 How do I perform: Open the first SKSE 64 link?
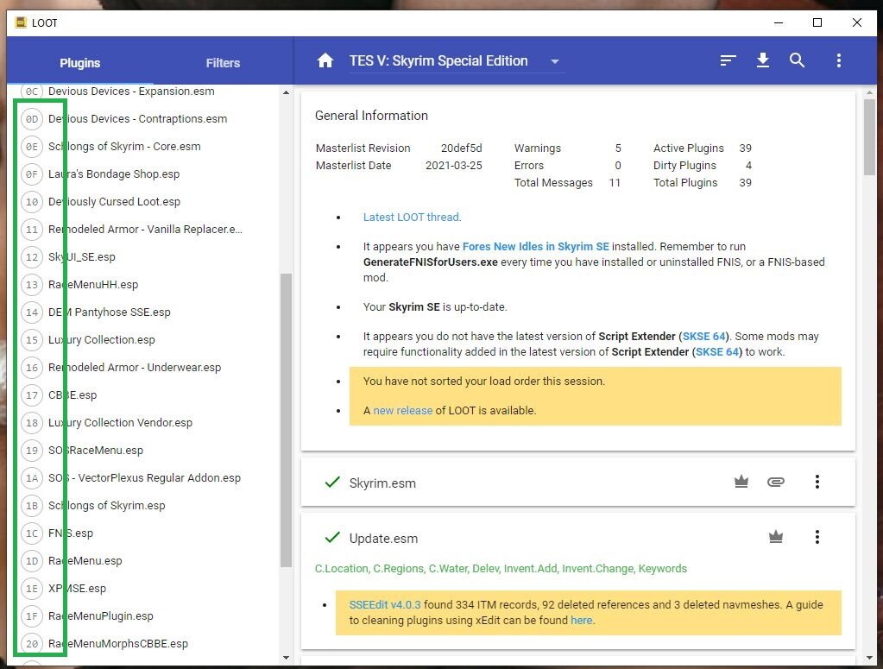[704, 336]
